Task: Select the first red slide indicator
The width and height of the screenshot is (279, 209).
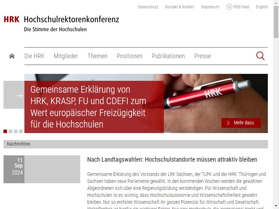Action: 5,131
